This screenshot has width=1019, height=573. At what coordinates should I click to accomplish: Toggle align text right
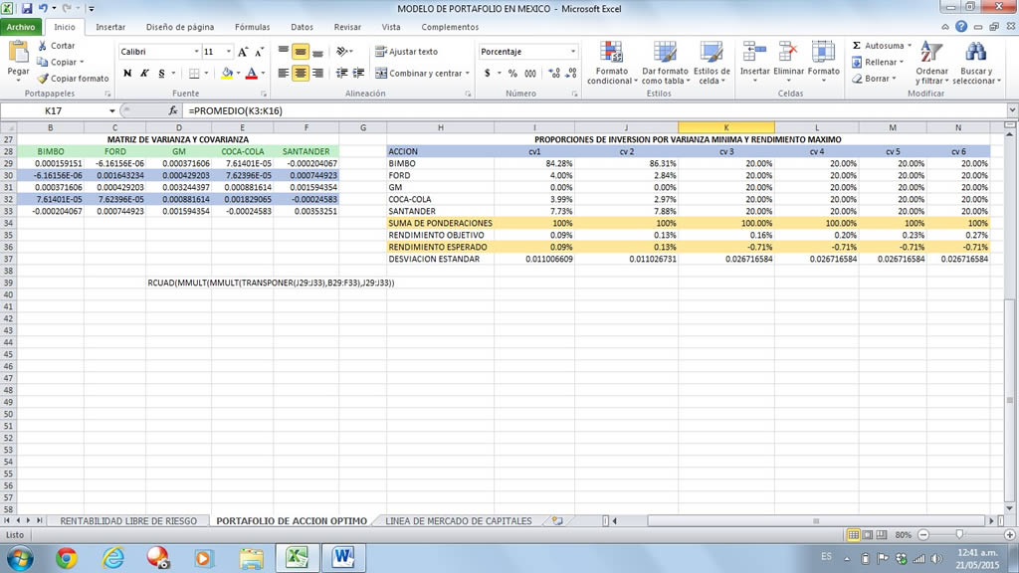pyautogui.click(x=317, y=74)
